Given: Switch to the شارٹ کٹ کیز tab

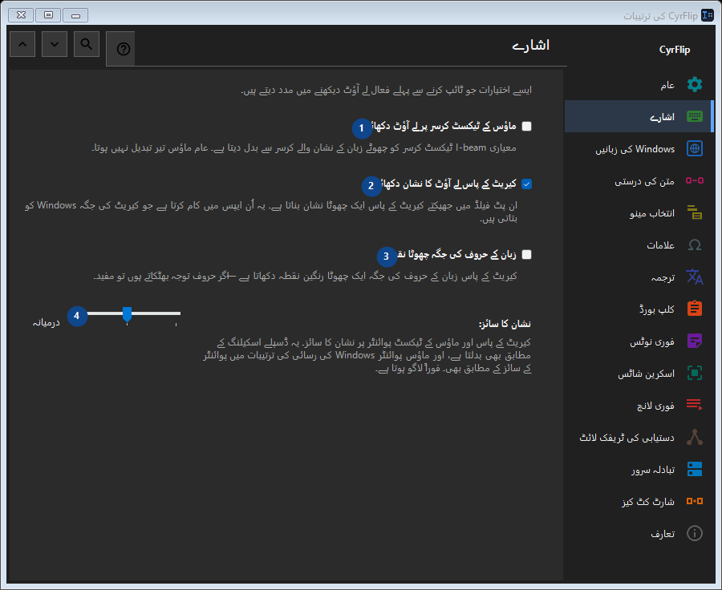Looking at the screenshot, I should click(639, 501).
